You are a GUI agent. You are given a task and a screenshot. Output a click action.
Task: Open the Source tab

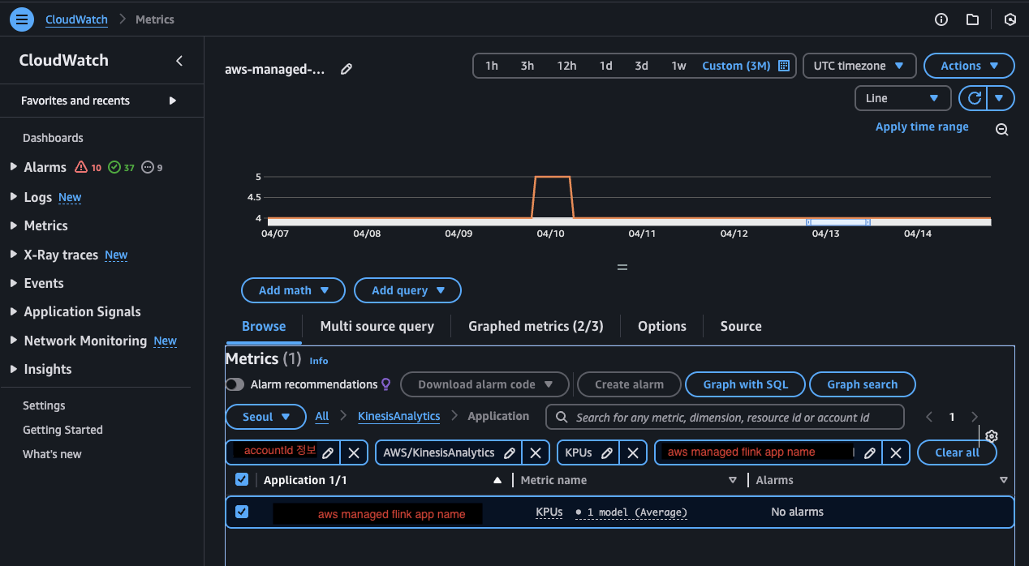click(x=741, y=326)
